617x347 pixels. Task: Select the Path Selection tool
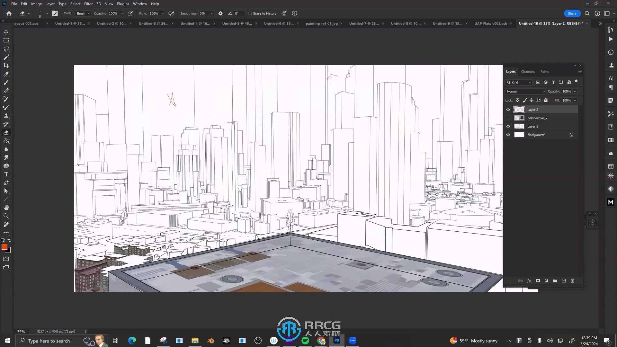point(6,191)
